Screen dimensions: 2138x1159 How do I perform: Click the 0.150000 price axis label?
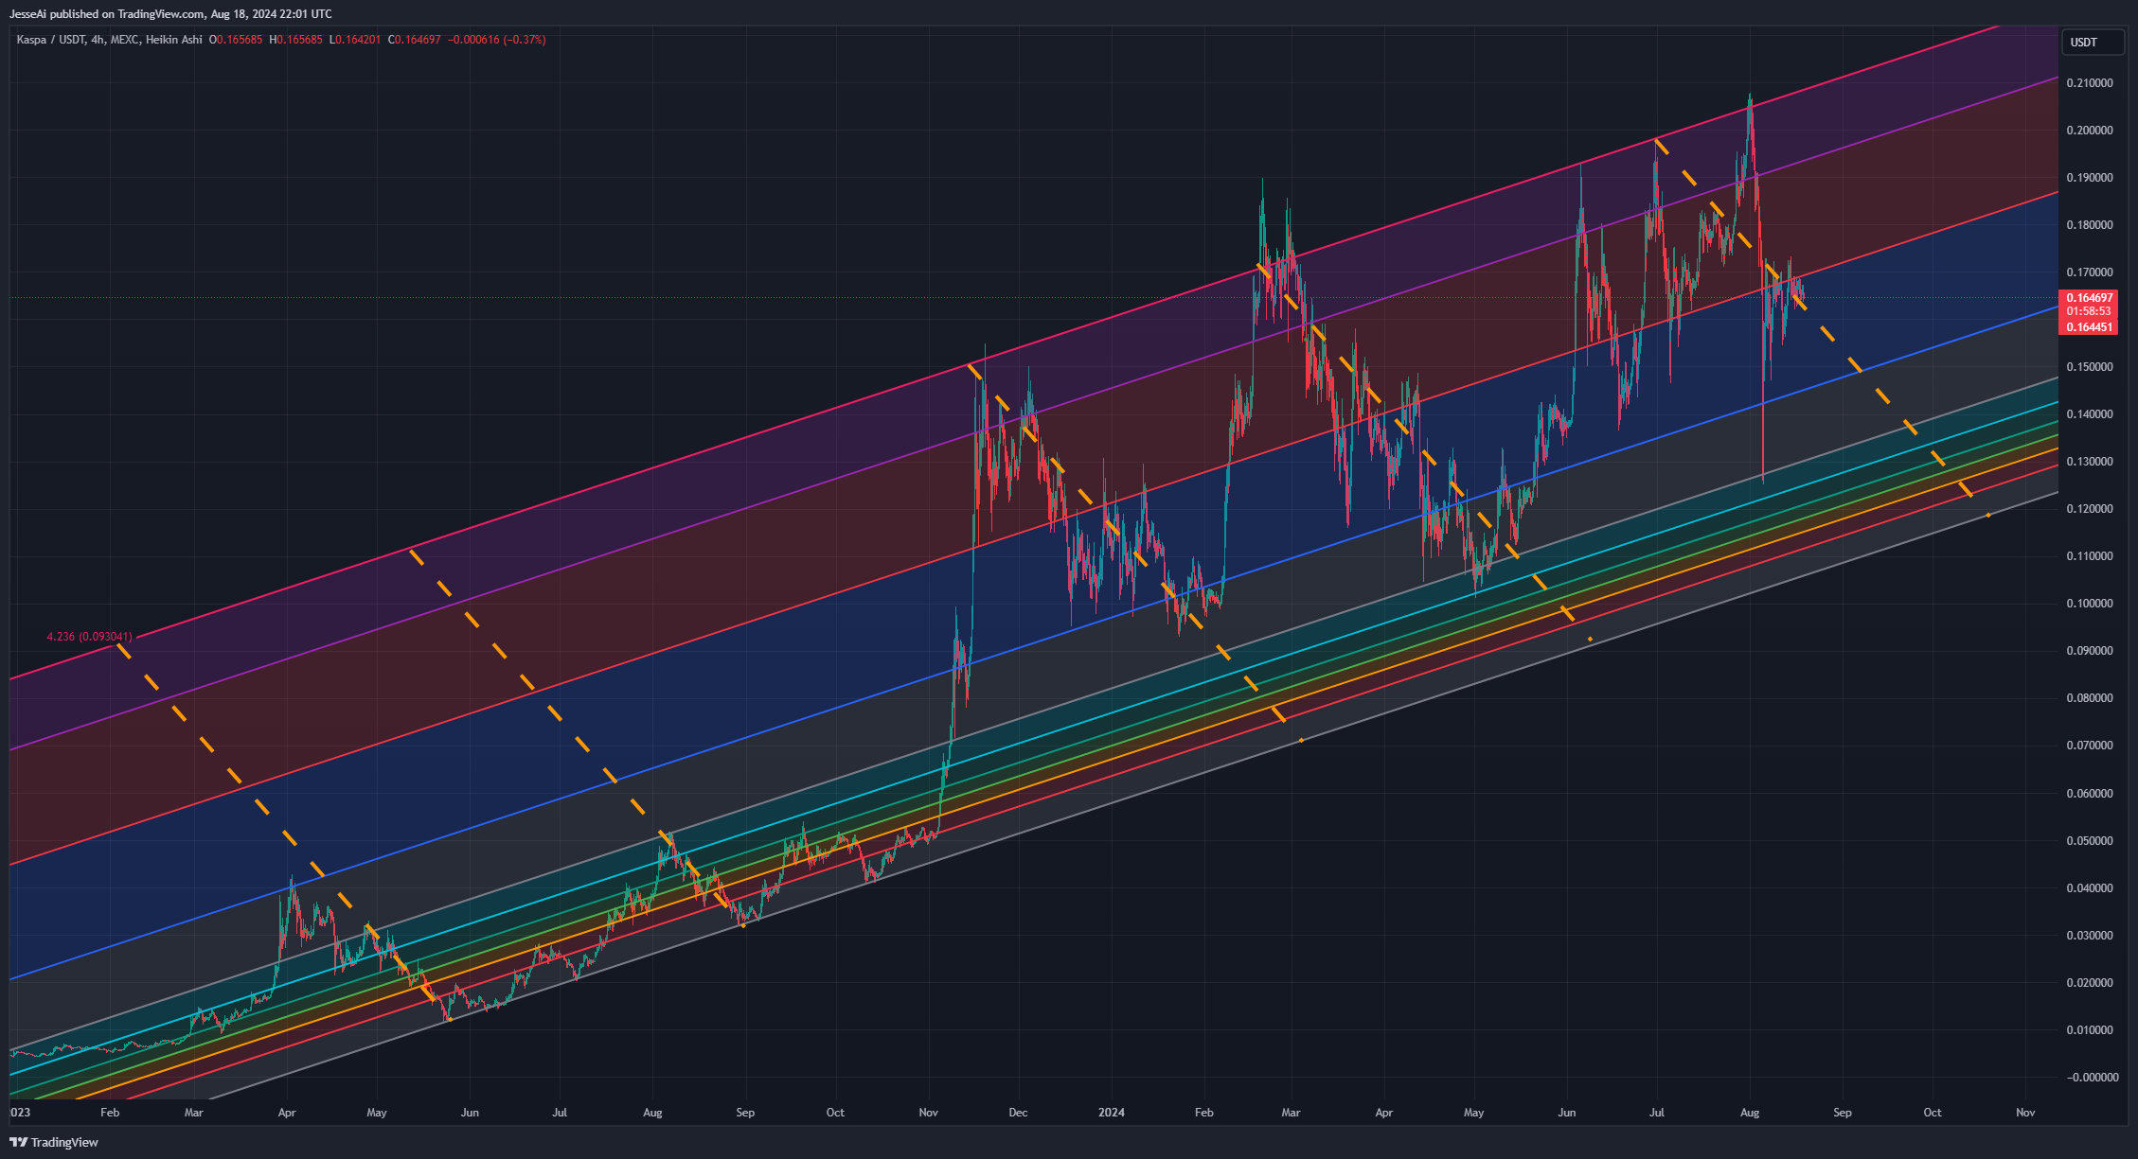point(2089,367)
